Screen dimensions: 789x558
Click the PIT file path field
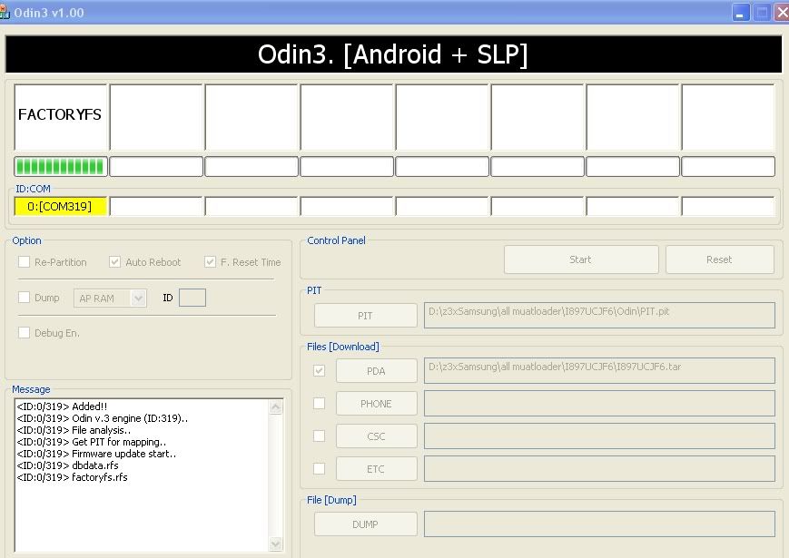(x=599, y=315)
